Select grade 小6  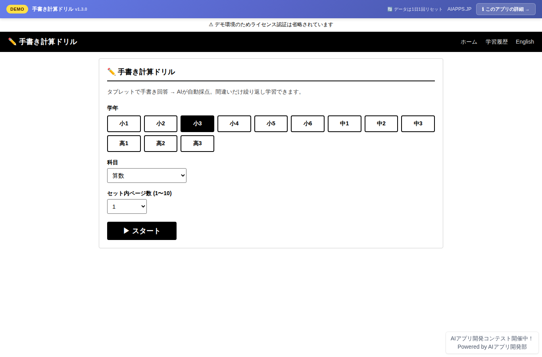[x=308, y=124]
